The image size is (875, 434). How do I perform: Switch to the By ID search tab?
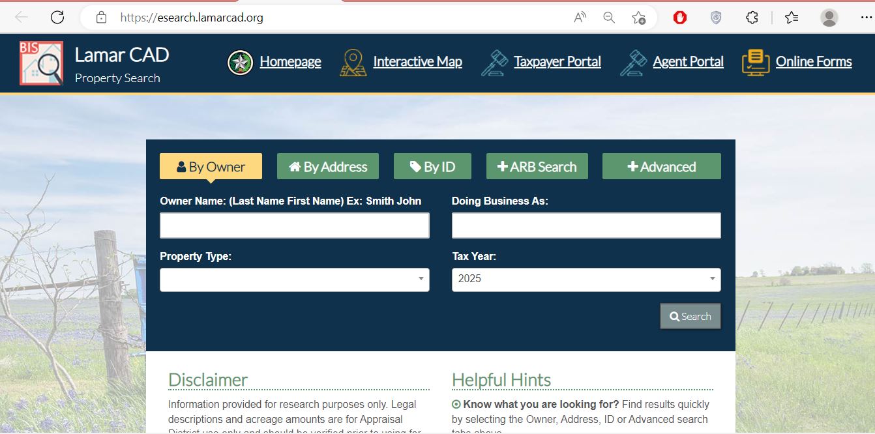coord(432,167)
